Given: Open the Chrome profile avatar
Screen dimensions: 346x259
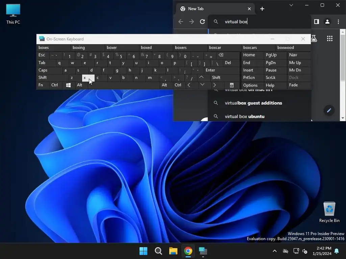Looking at the screenshot, I should (x=327, y=22).
